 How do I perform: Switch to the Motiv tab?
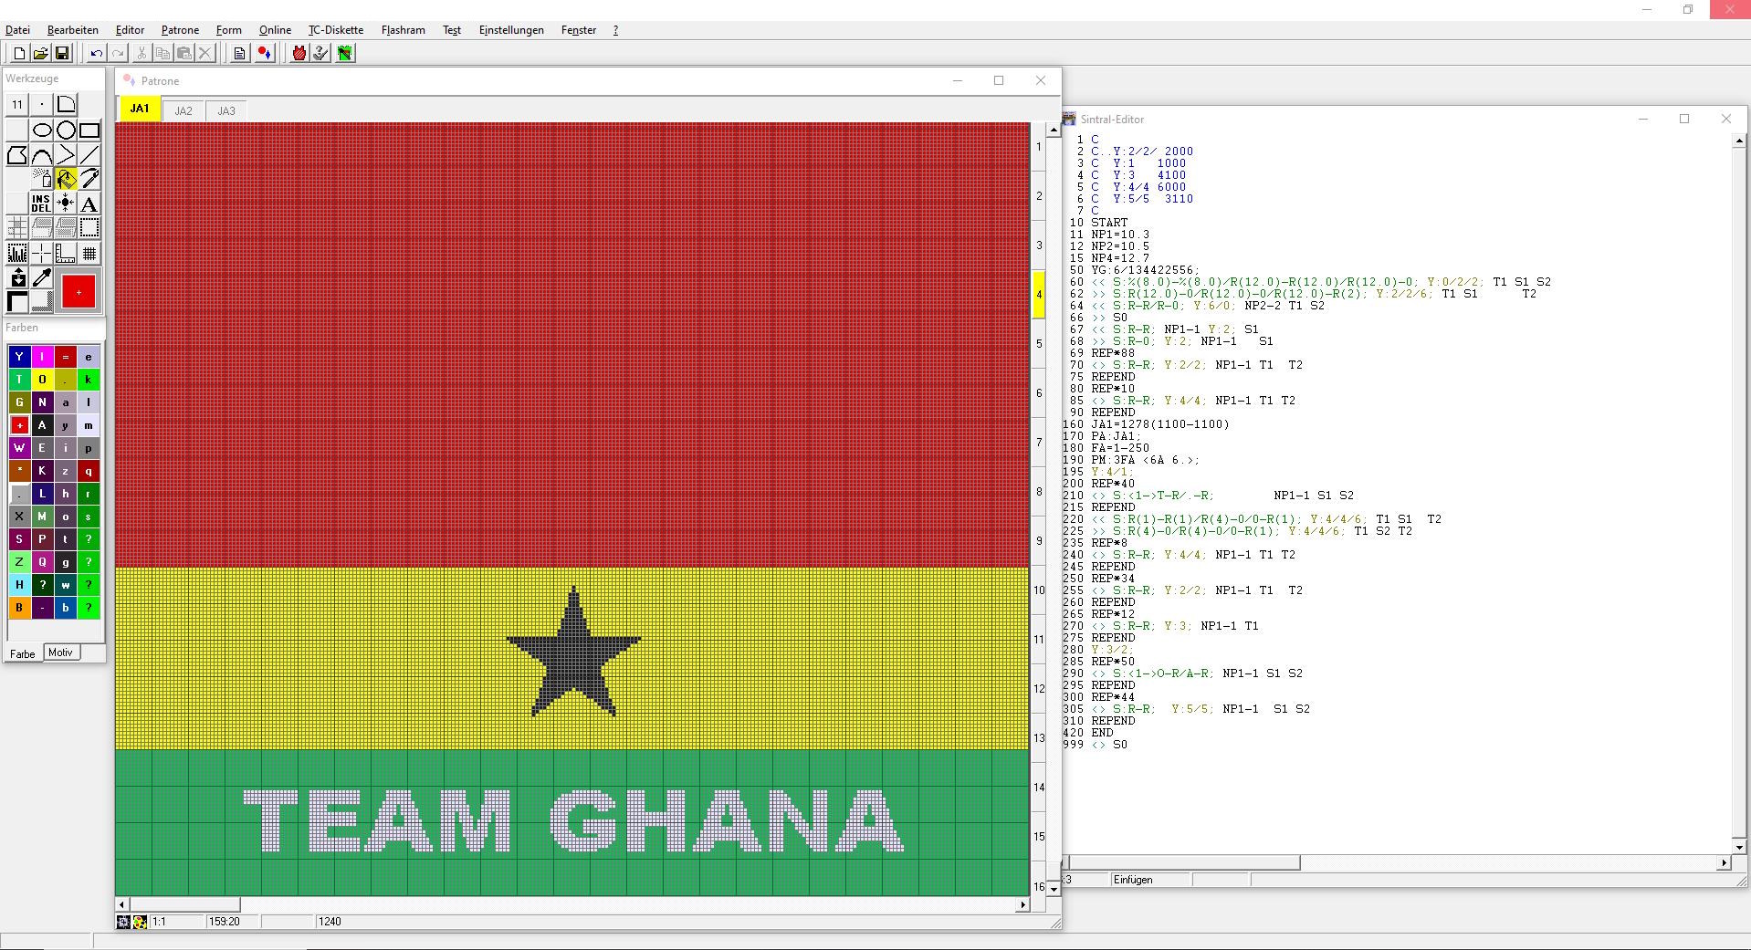pyautogui.click(x=60, y=652)
